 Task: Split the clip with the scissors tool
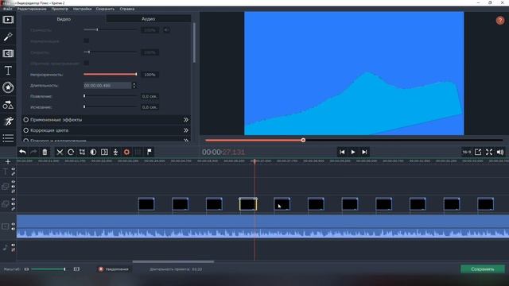pos(60,152)
